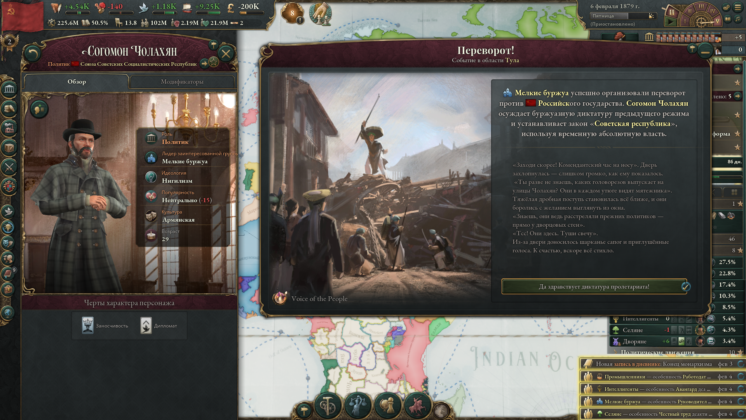Choose Да здравствует диктатура пролетариата option
The height and width of the screenshot is (420, 746).
pos(594,287)
